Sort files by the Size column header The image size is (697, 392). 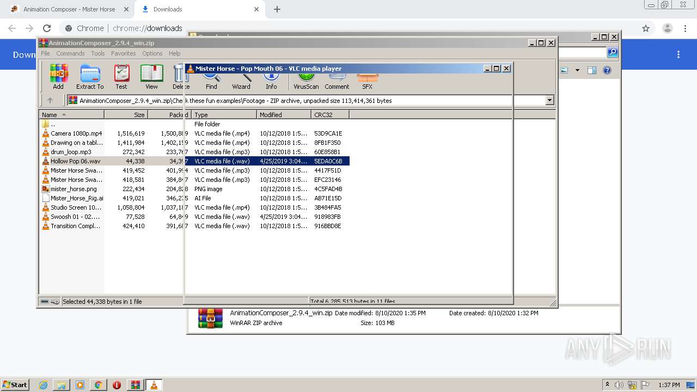click(x=126, y=115)
